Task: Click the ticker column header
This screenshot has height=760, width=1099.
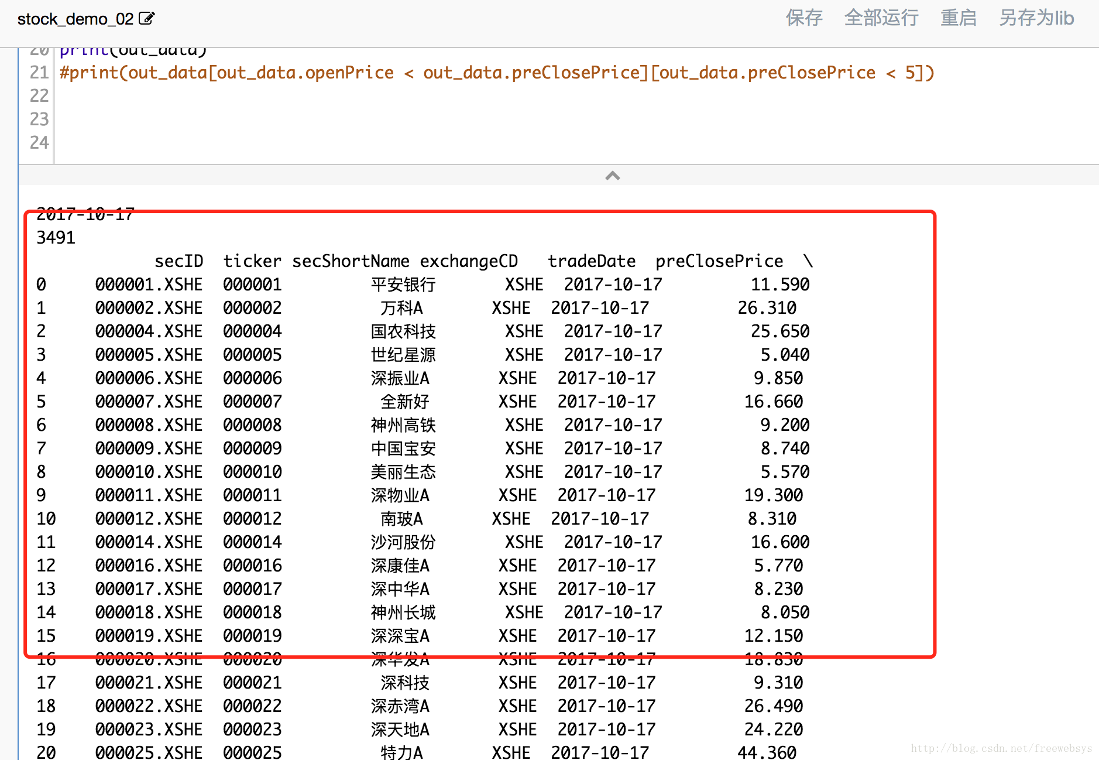Action: click(252, 261)
